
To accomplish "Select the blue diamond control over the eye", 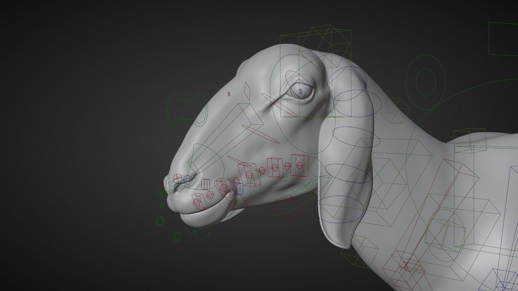I will [x=300, y=88].
